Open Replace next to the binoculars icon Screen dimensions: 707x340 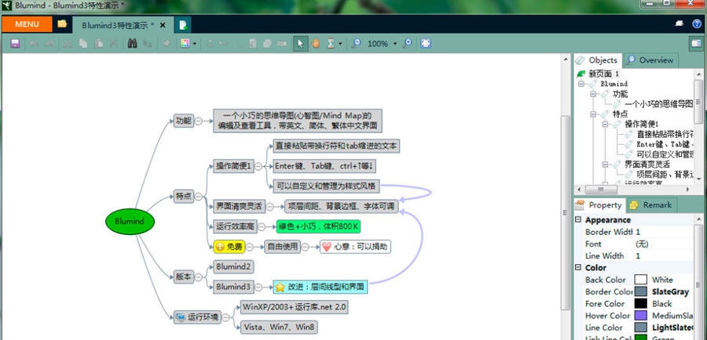tap(148, 44)
